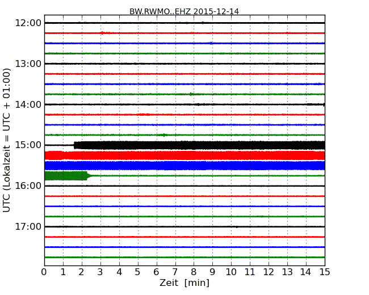
Task: Click x-axis tick label 6
Action: tap(156, 272)
